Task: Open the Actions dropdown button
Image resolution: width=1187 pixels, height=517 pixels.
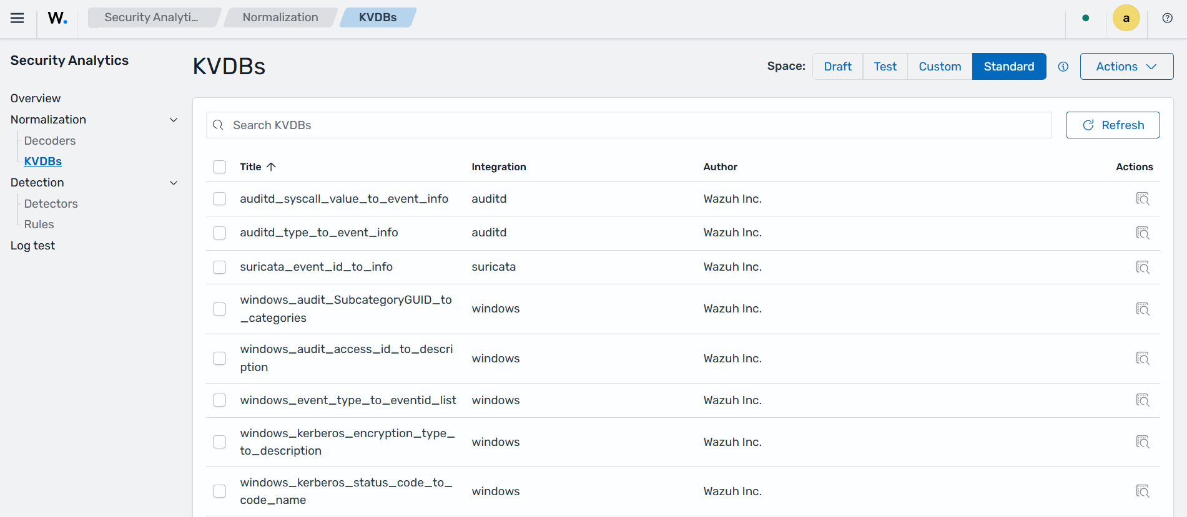Action: click(1126, 67)
